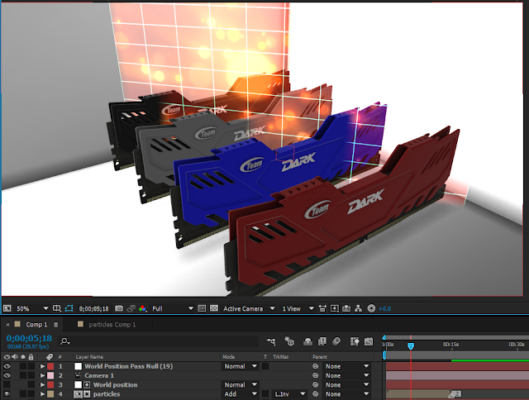Screen dimensions: 529x400
Task: Hide the particles layer
Action: [x=7, y=394]
